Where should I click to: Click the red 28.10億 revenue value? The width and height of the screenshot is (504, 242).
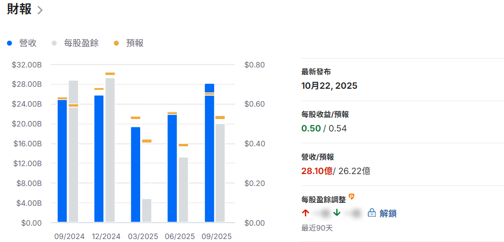[x=316, y=171]
